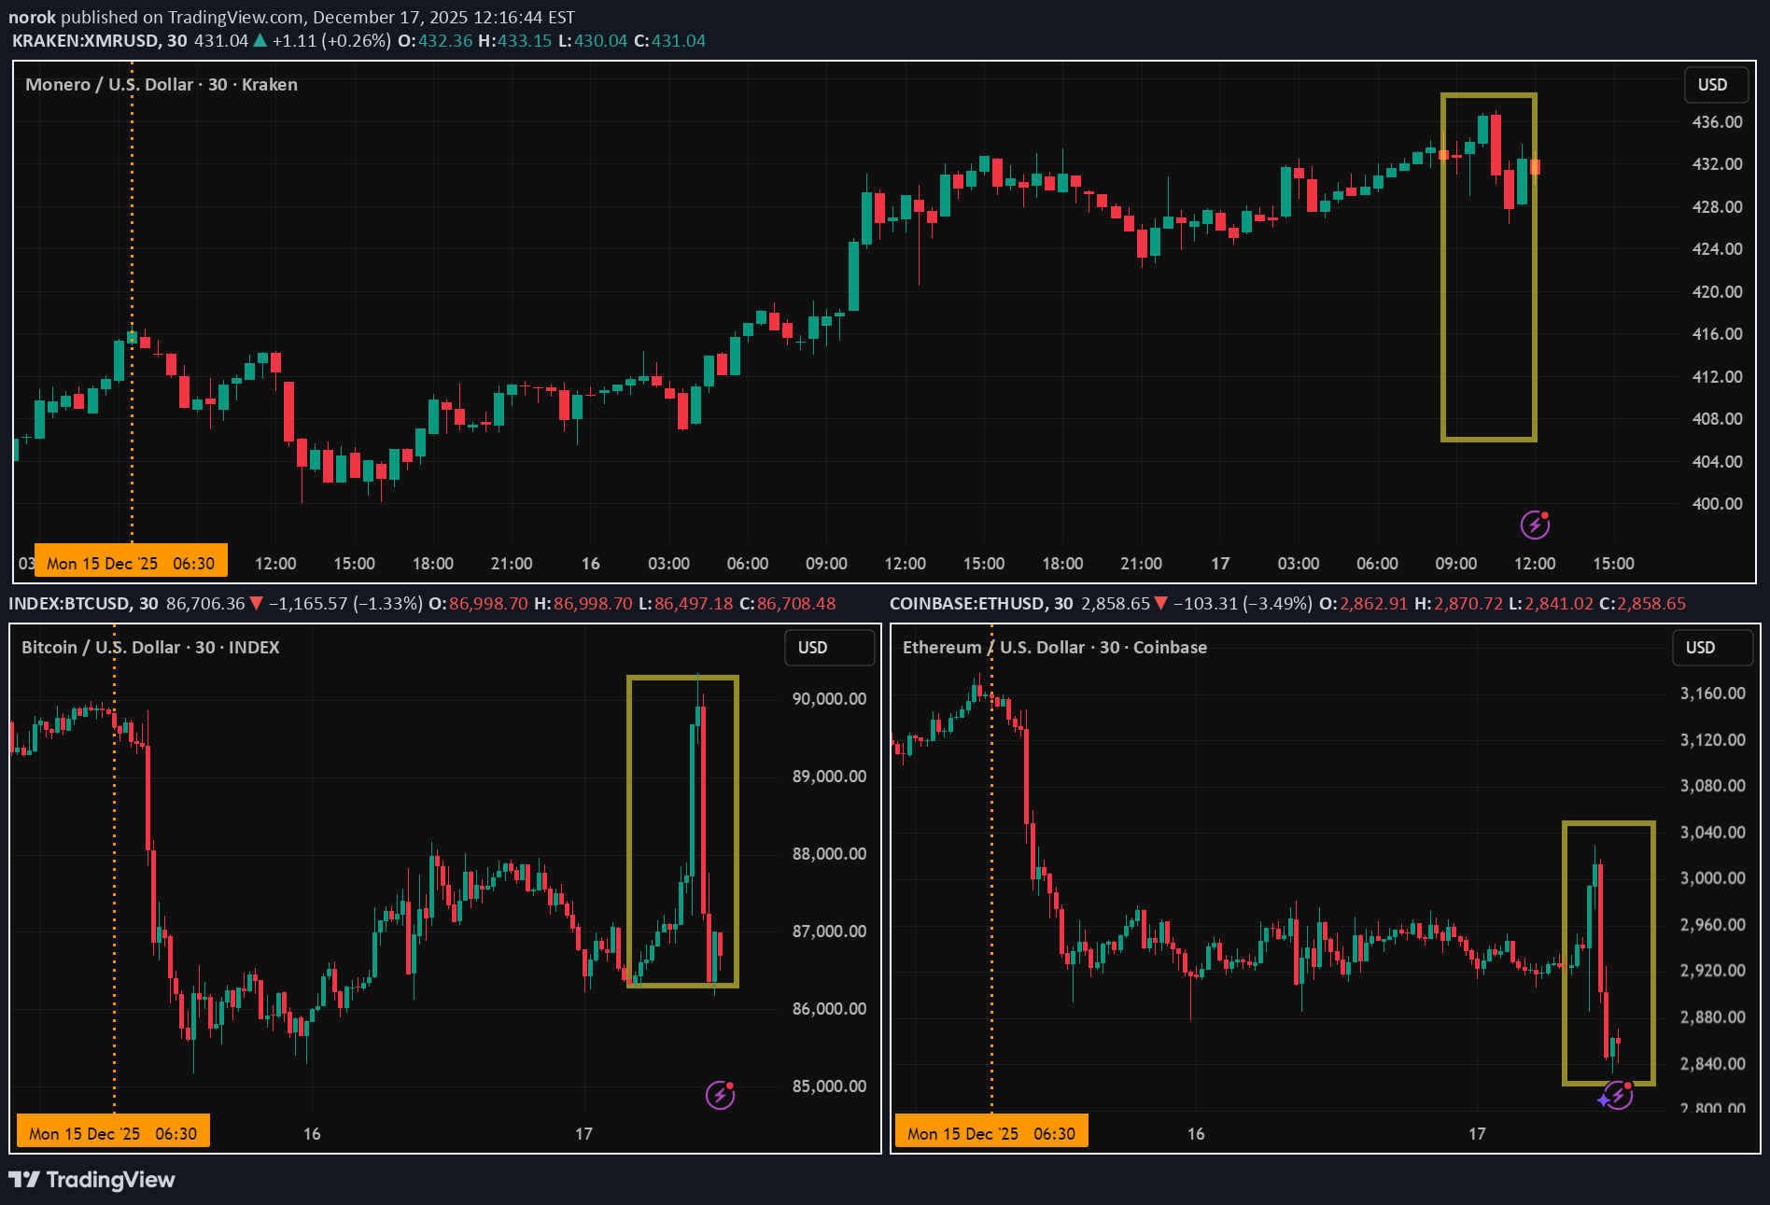Click the 436.00 price label on the Monero axis
Viewport: 1770px width, 1205px height.
coord(1717,122)
